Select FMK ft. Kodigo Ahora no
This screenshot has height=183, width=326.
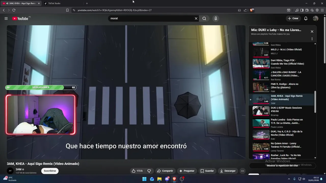tap(281, 87)
